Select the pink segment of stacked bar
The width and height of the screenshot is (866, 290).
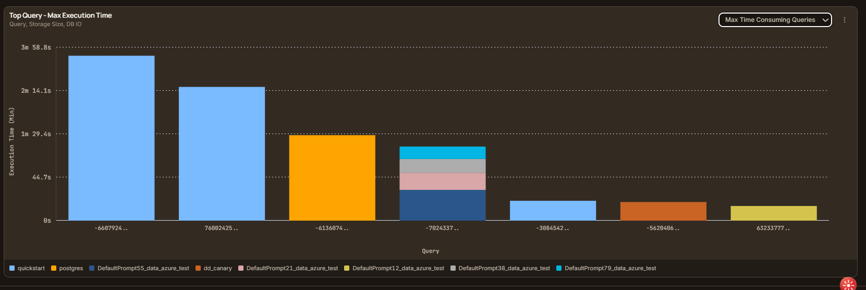[443, 182]
